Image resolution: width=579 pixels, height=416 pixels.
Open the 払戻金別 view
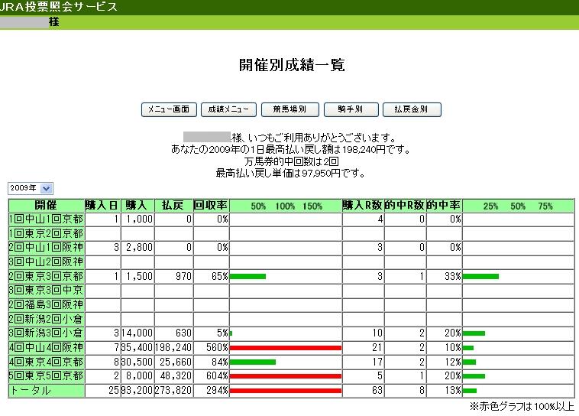pos(412,109)
